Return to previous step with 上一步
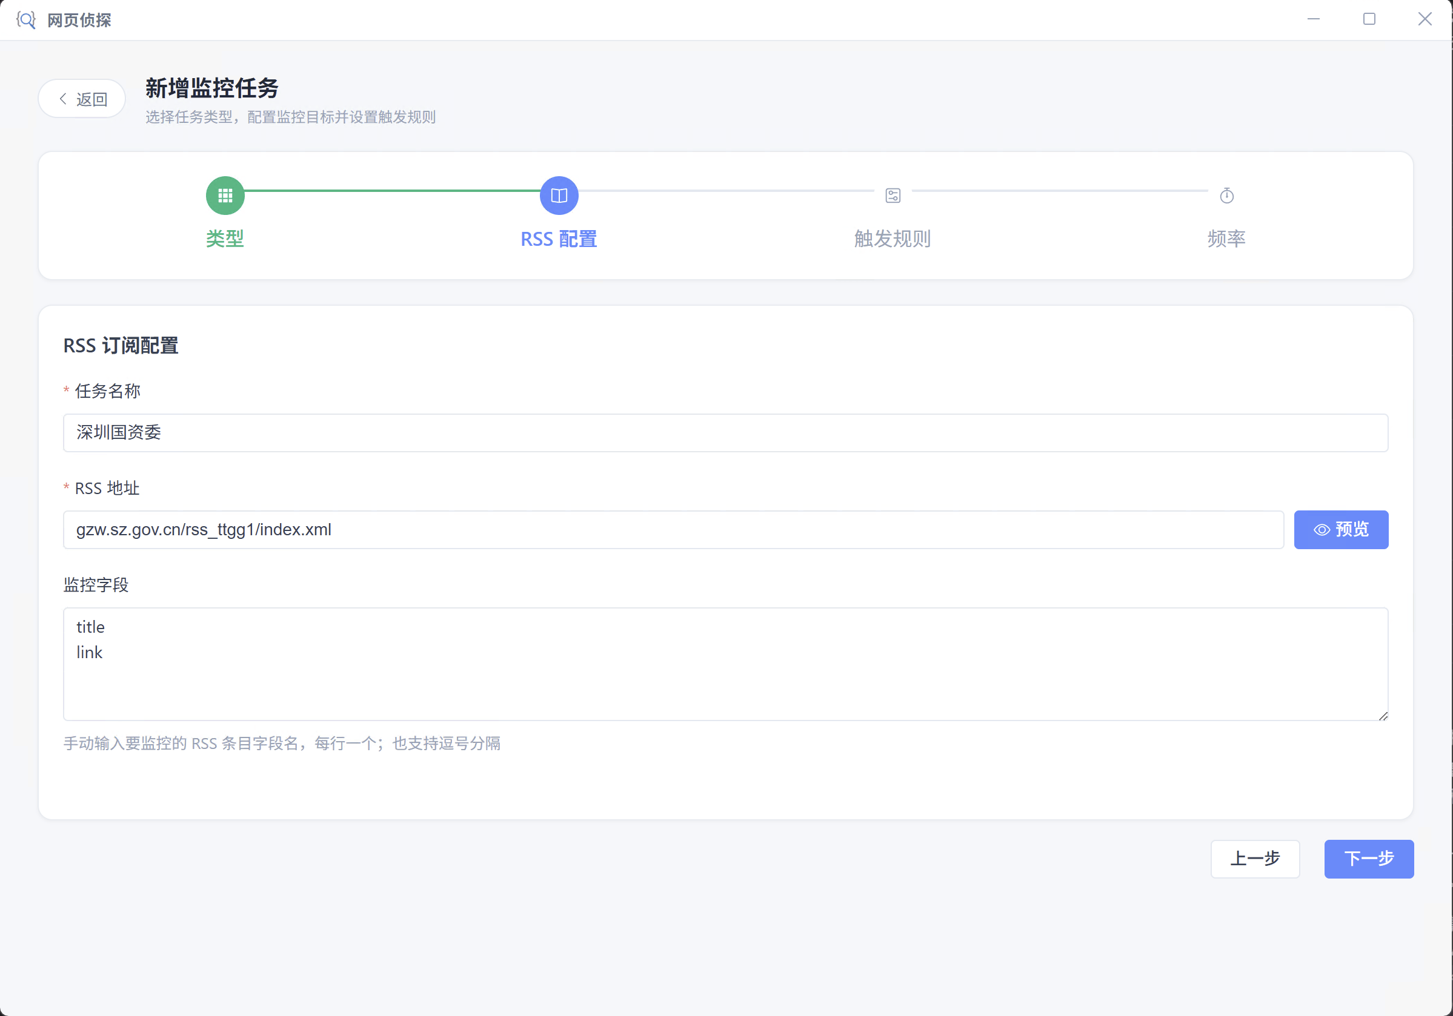The height and width of the screenshot is (1016, 1453). [x=1255, y=859]
